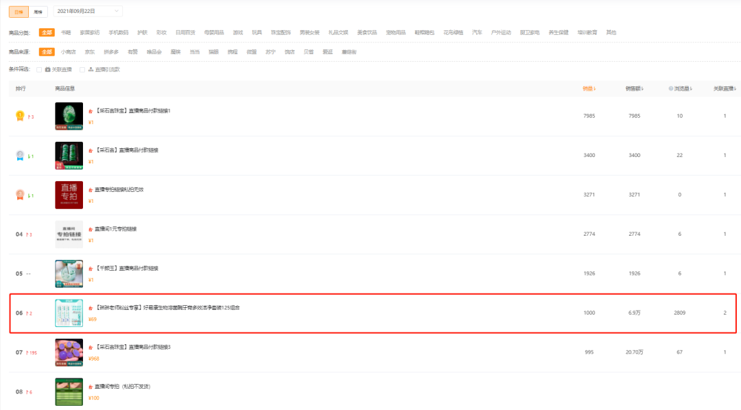Screen dimensions: 741x410
Task: Click the gold medal rank-one icon
Action: 20,116
